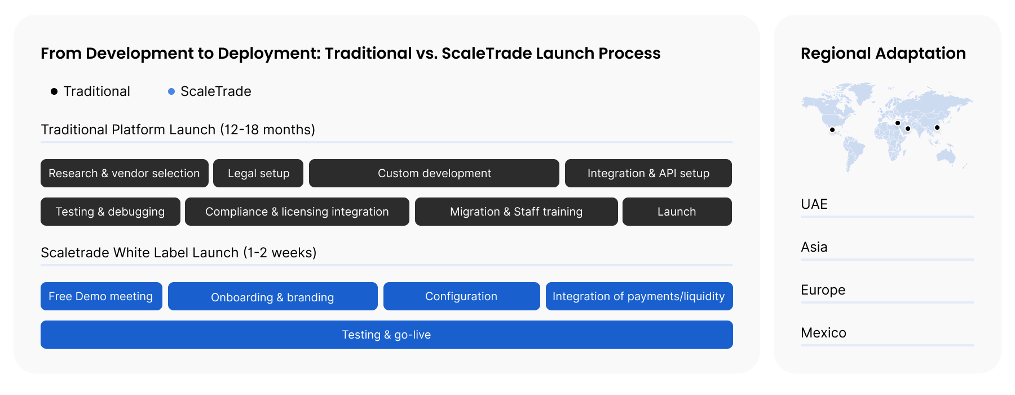Select the Testing & debugging block
This screenshot has height=395, width=1015.
[x=110, y=212]
